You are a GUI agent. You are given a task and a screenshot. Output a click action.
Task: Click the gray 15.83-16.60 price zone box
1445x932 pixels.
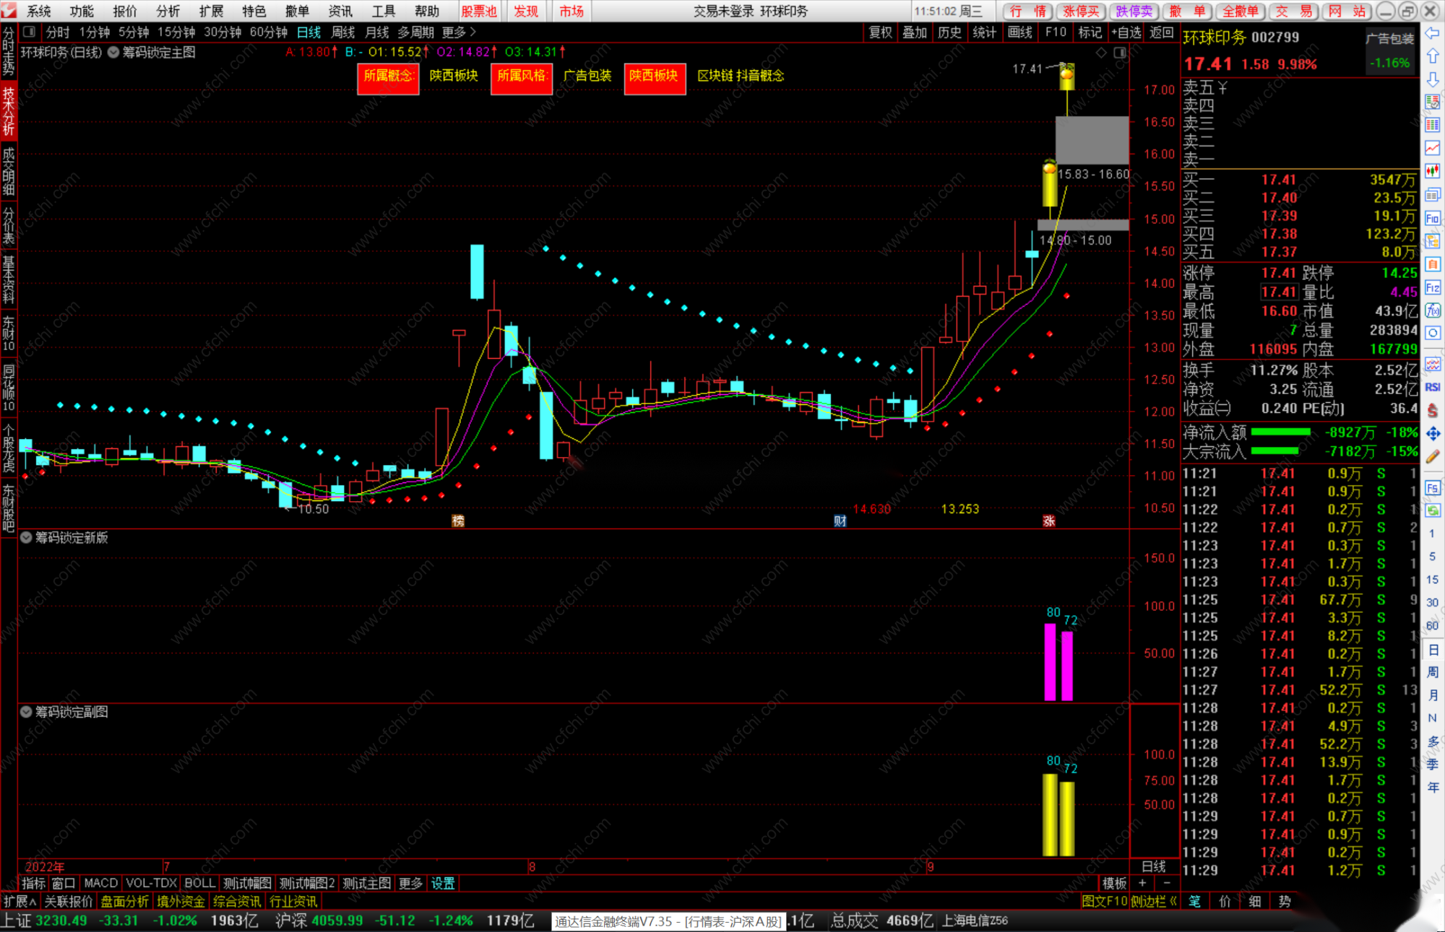[x=1092, y=139]
